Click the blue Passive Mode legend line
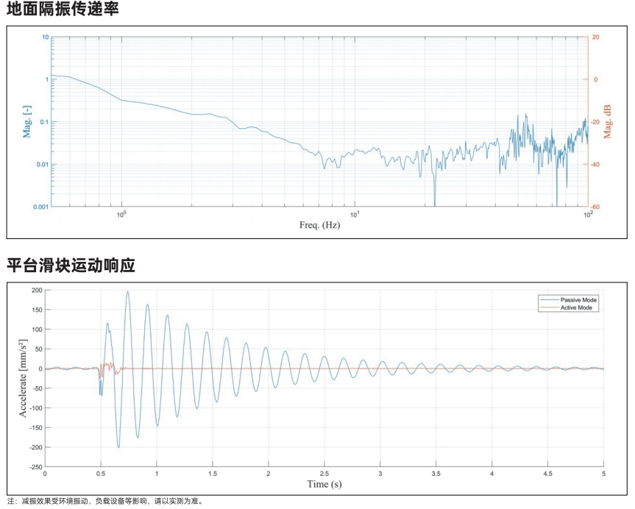Screen dimensions: 635x509 click(548, 300)
